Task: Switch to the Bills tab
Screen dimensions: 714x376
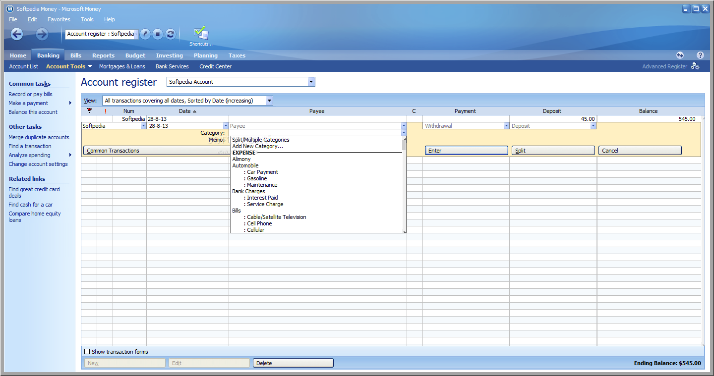Action: (76, 55)
